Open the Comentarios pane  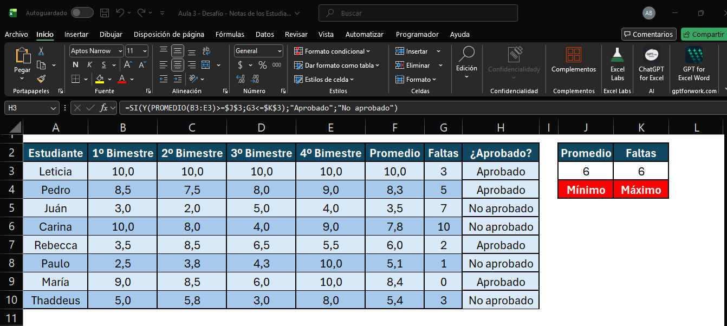(648, 34)
